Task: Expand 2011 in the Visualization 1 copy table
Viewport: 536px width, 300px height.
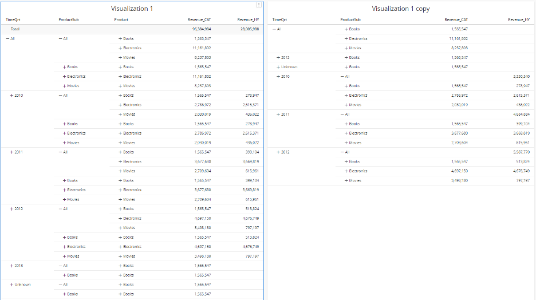Action: click(278, 115)
